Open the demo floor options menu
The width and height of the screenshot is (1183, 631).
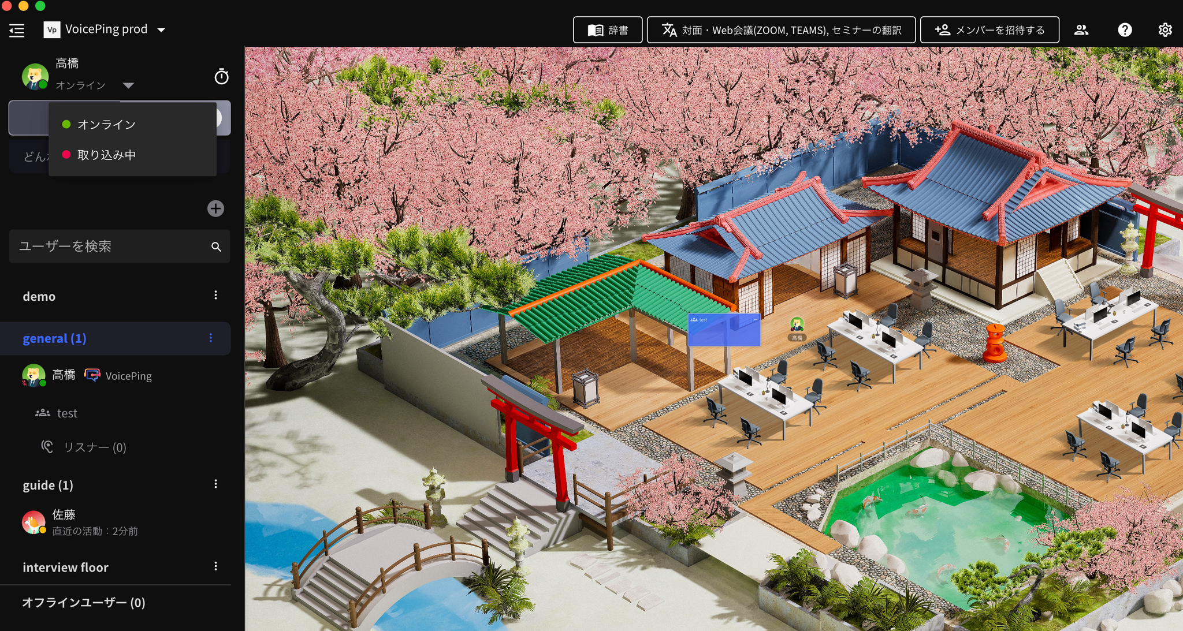pos(215,296)
